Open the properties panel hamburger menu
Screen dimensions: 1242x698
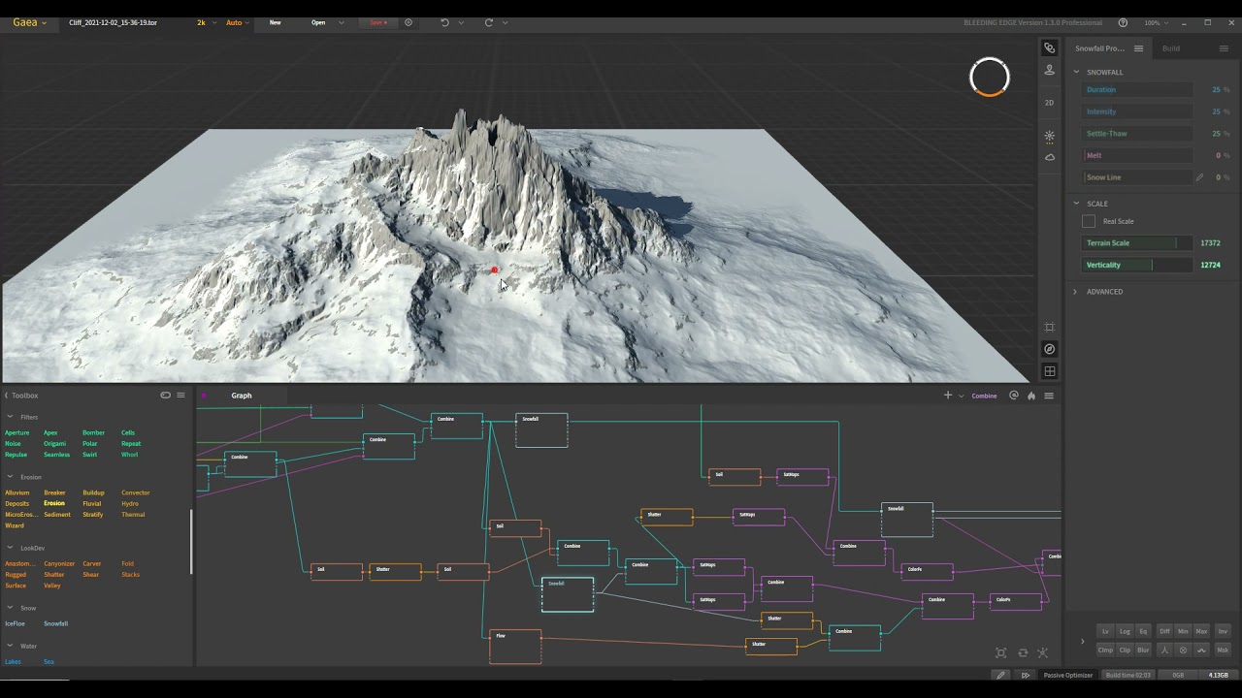pyautogui.click(x=1138, y=48)
